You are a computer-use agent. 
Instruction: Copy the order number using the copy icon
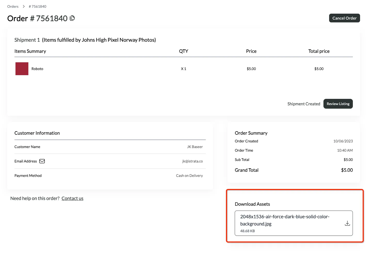72,18
